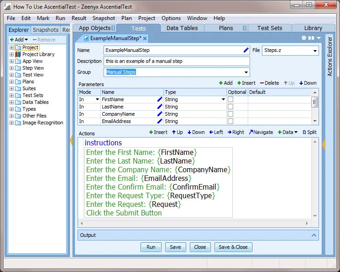Select 'Click the Submit Button' instruction line
The image size is (340, 272).
tap(124, 213)
